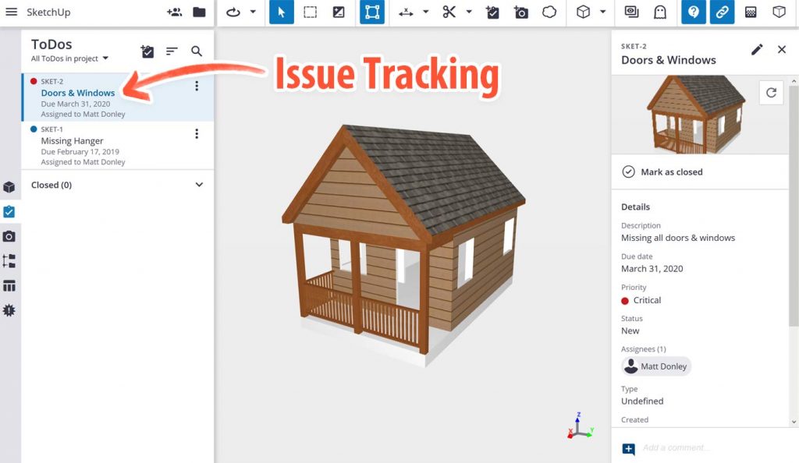
Task: Select the arrow Select tool
Action: coord(282,12)
